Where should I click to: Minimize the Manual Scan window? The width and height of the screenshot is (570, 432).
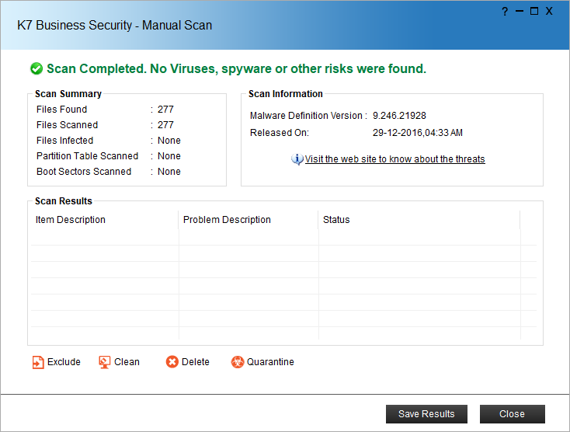(520, 11)
